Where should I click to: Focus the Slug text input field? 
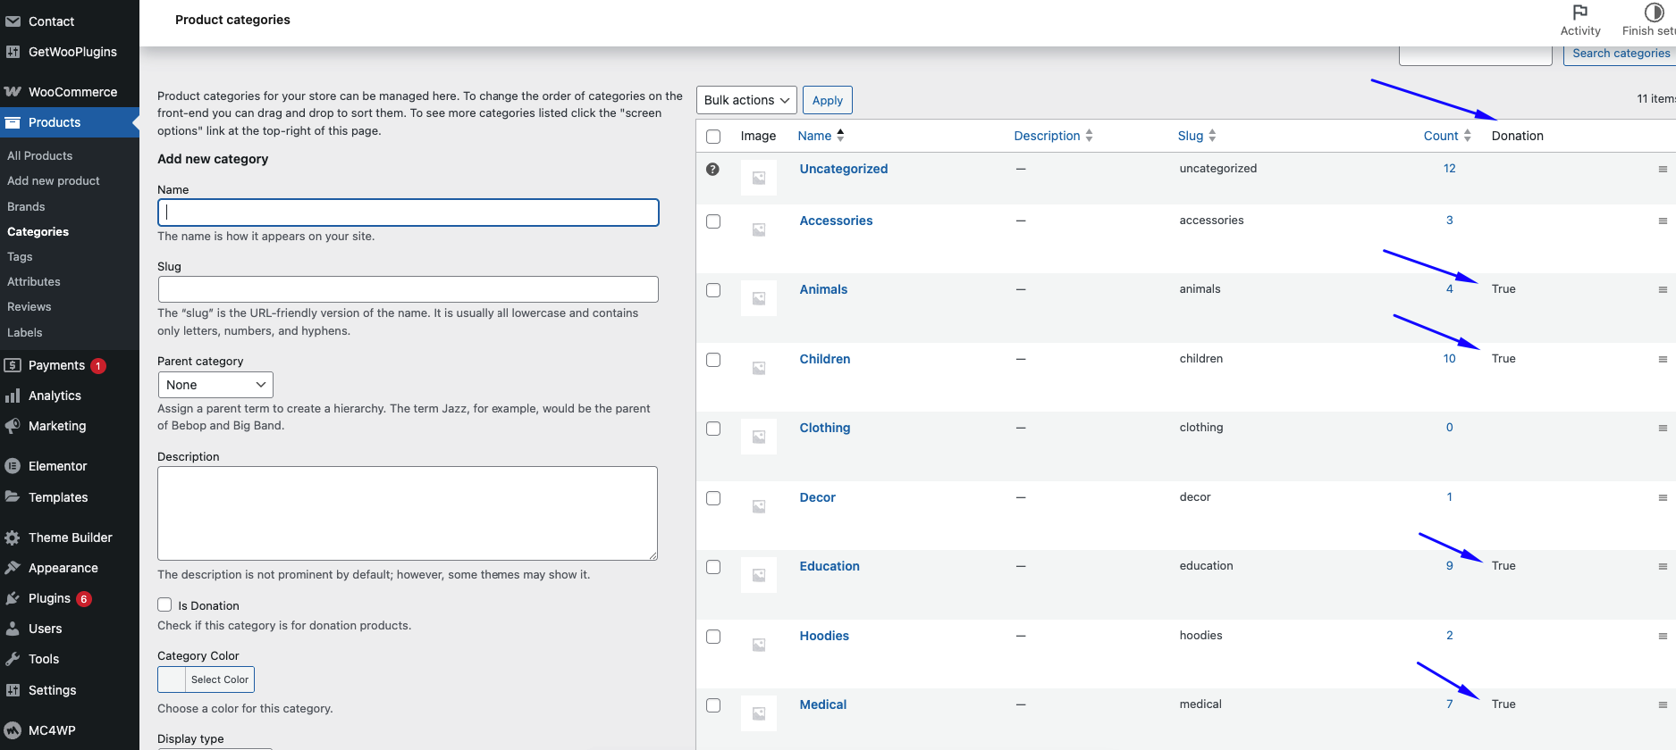pyautogui.click(x=408, y=289)
